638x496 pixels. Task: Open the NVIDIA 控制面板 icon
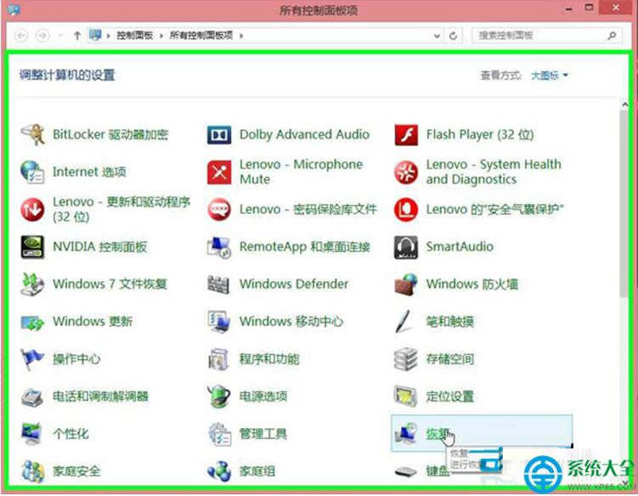(x=32, y=247)
